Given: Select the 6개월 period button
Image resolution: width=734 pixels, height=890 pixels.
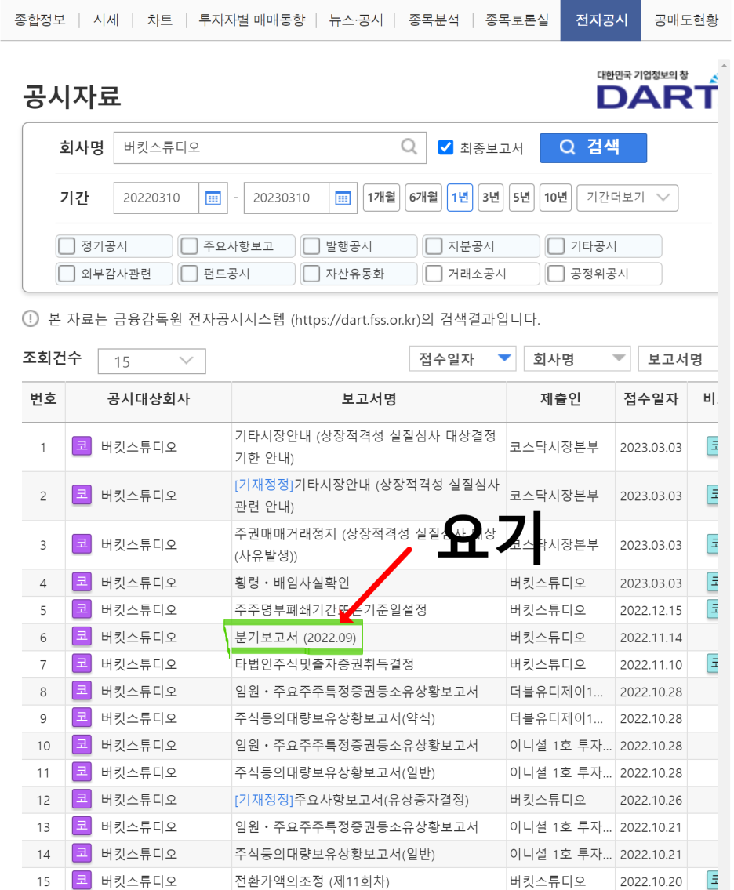Looking at the screenshot, I should [x=424, y=198].
